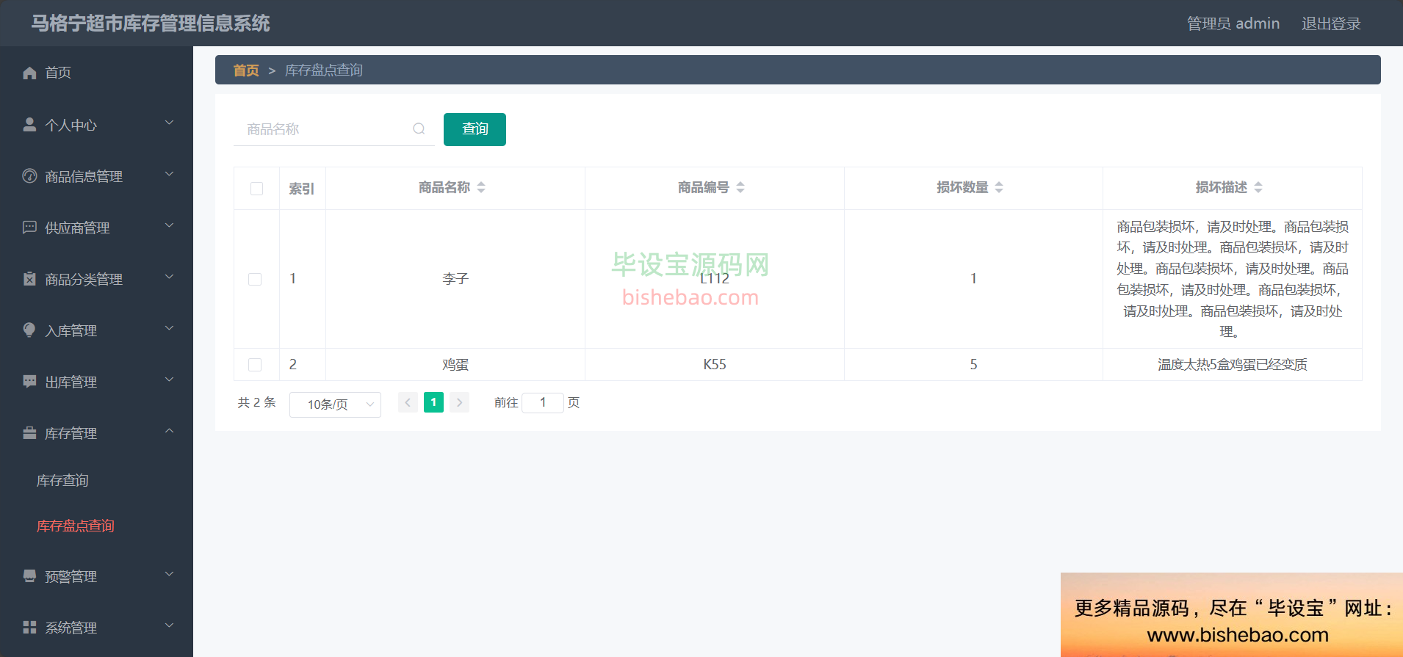
Task: Click the clipboard icon beside 商品分类管理
Action: coord(29,278)
